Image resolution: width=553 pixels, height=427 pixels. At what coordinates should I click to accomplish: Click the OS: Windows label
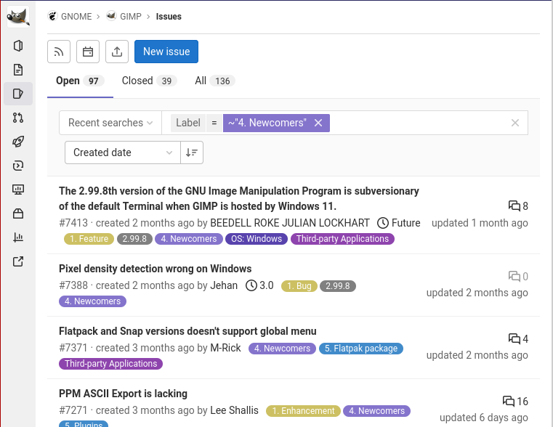click(257, 239)
